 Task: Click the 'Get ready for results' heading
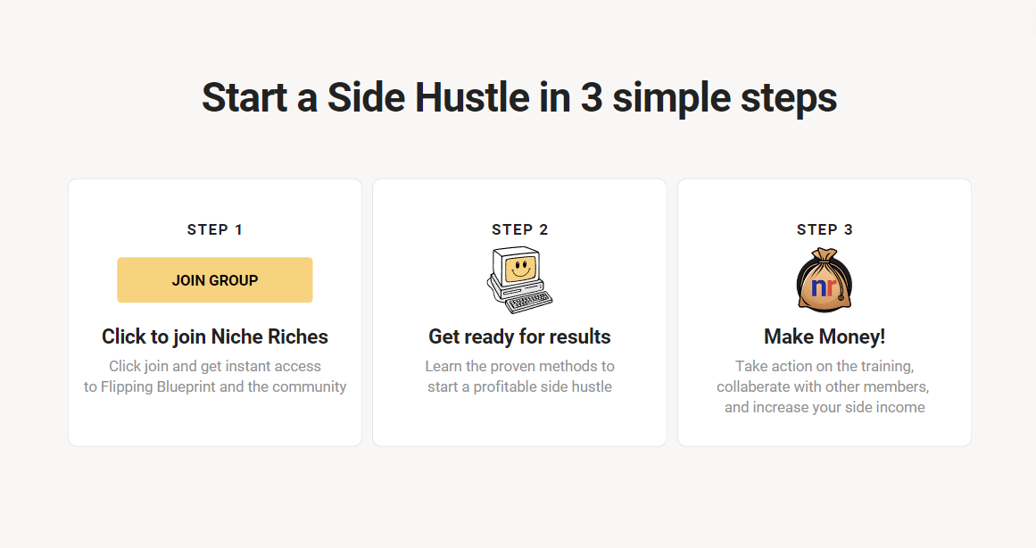tap(520, 336)
